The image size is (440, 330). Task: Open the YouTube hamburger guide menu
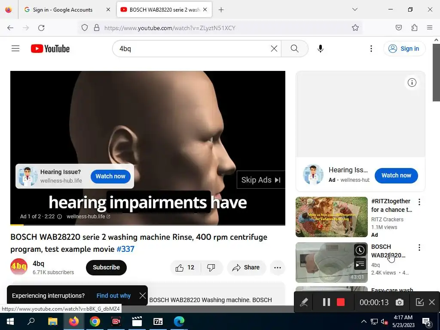click(x=15, y=49)
